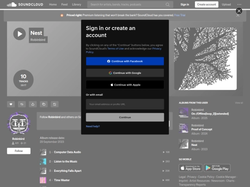Open the Feed nav item
250x187 pixels.
click(x=64, y=5)
